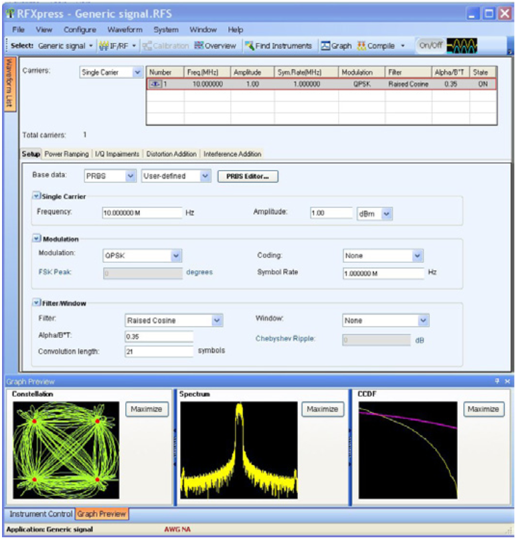Click the Compile toolbar button
The height and width of the screenshot is (540, 516).
(380, 46)
